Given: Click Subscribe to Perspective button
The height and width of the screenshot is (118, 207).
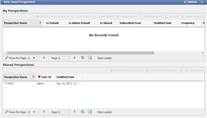Looking at the screenshot, I should click(x=161, y=70).
